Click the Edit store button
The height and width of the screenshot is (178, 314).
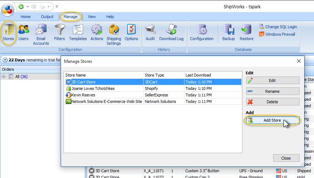(272, 81)
